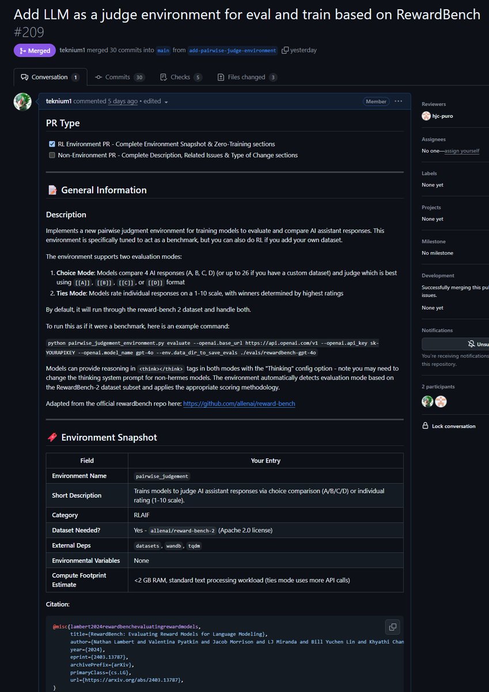Expand the edited history dropdown arrow
Image resolution: width=489 pixels, height=692 pixels.
click(x=166, y=102)
